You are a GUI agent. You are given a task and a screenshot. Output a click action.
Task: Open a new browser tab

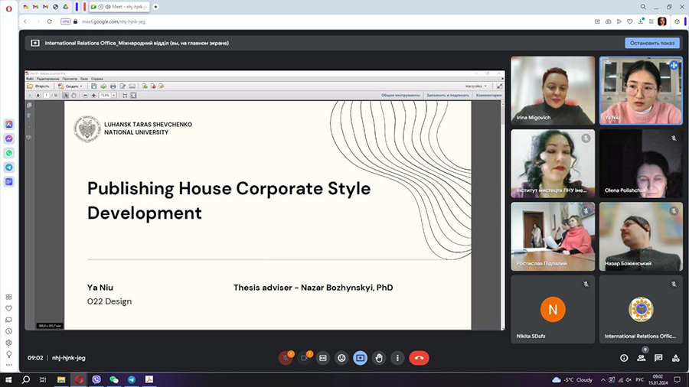point(155,7)
